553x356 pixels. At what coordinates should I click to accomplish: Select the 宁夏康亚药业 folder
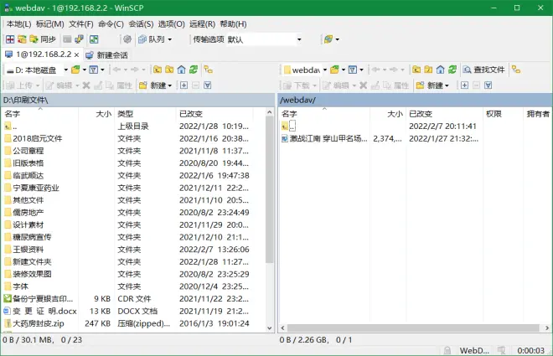click(x=36, y=188)
